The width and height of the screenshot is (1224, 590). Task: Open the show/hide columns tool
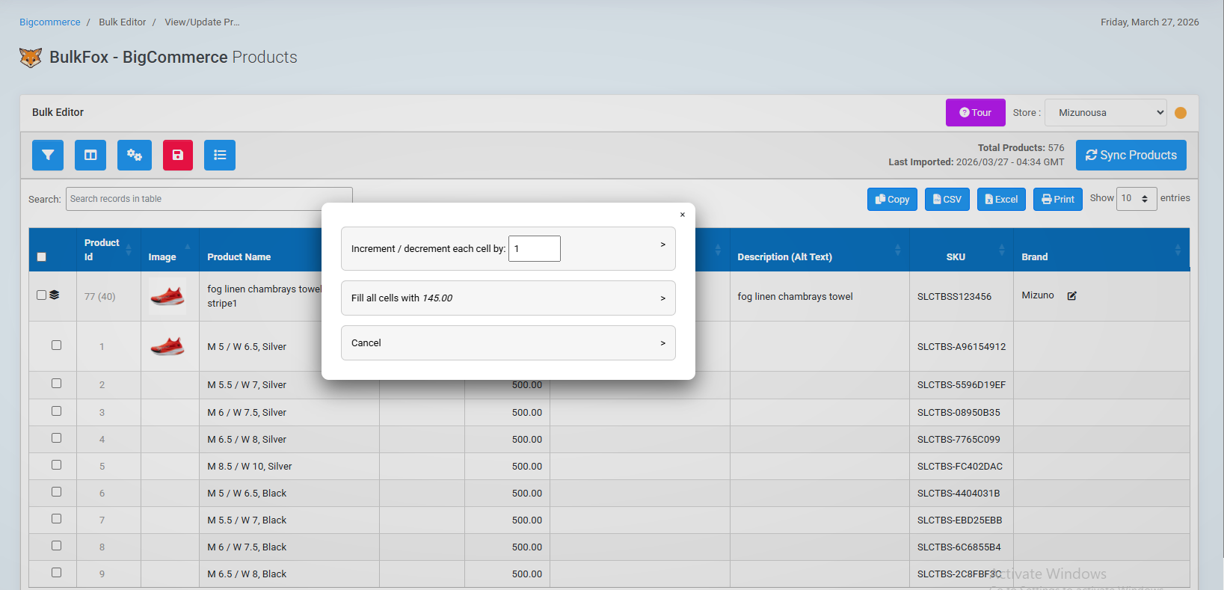[x=90, y=155]
